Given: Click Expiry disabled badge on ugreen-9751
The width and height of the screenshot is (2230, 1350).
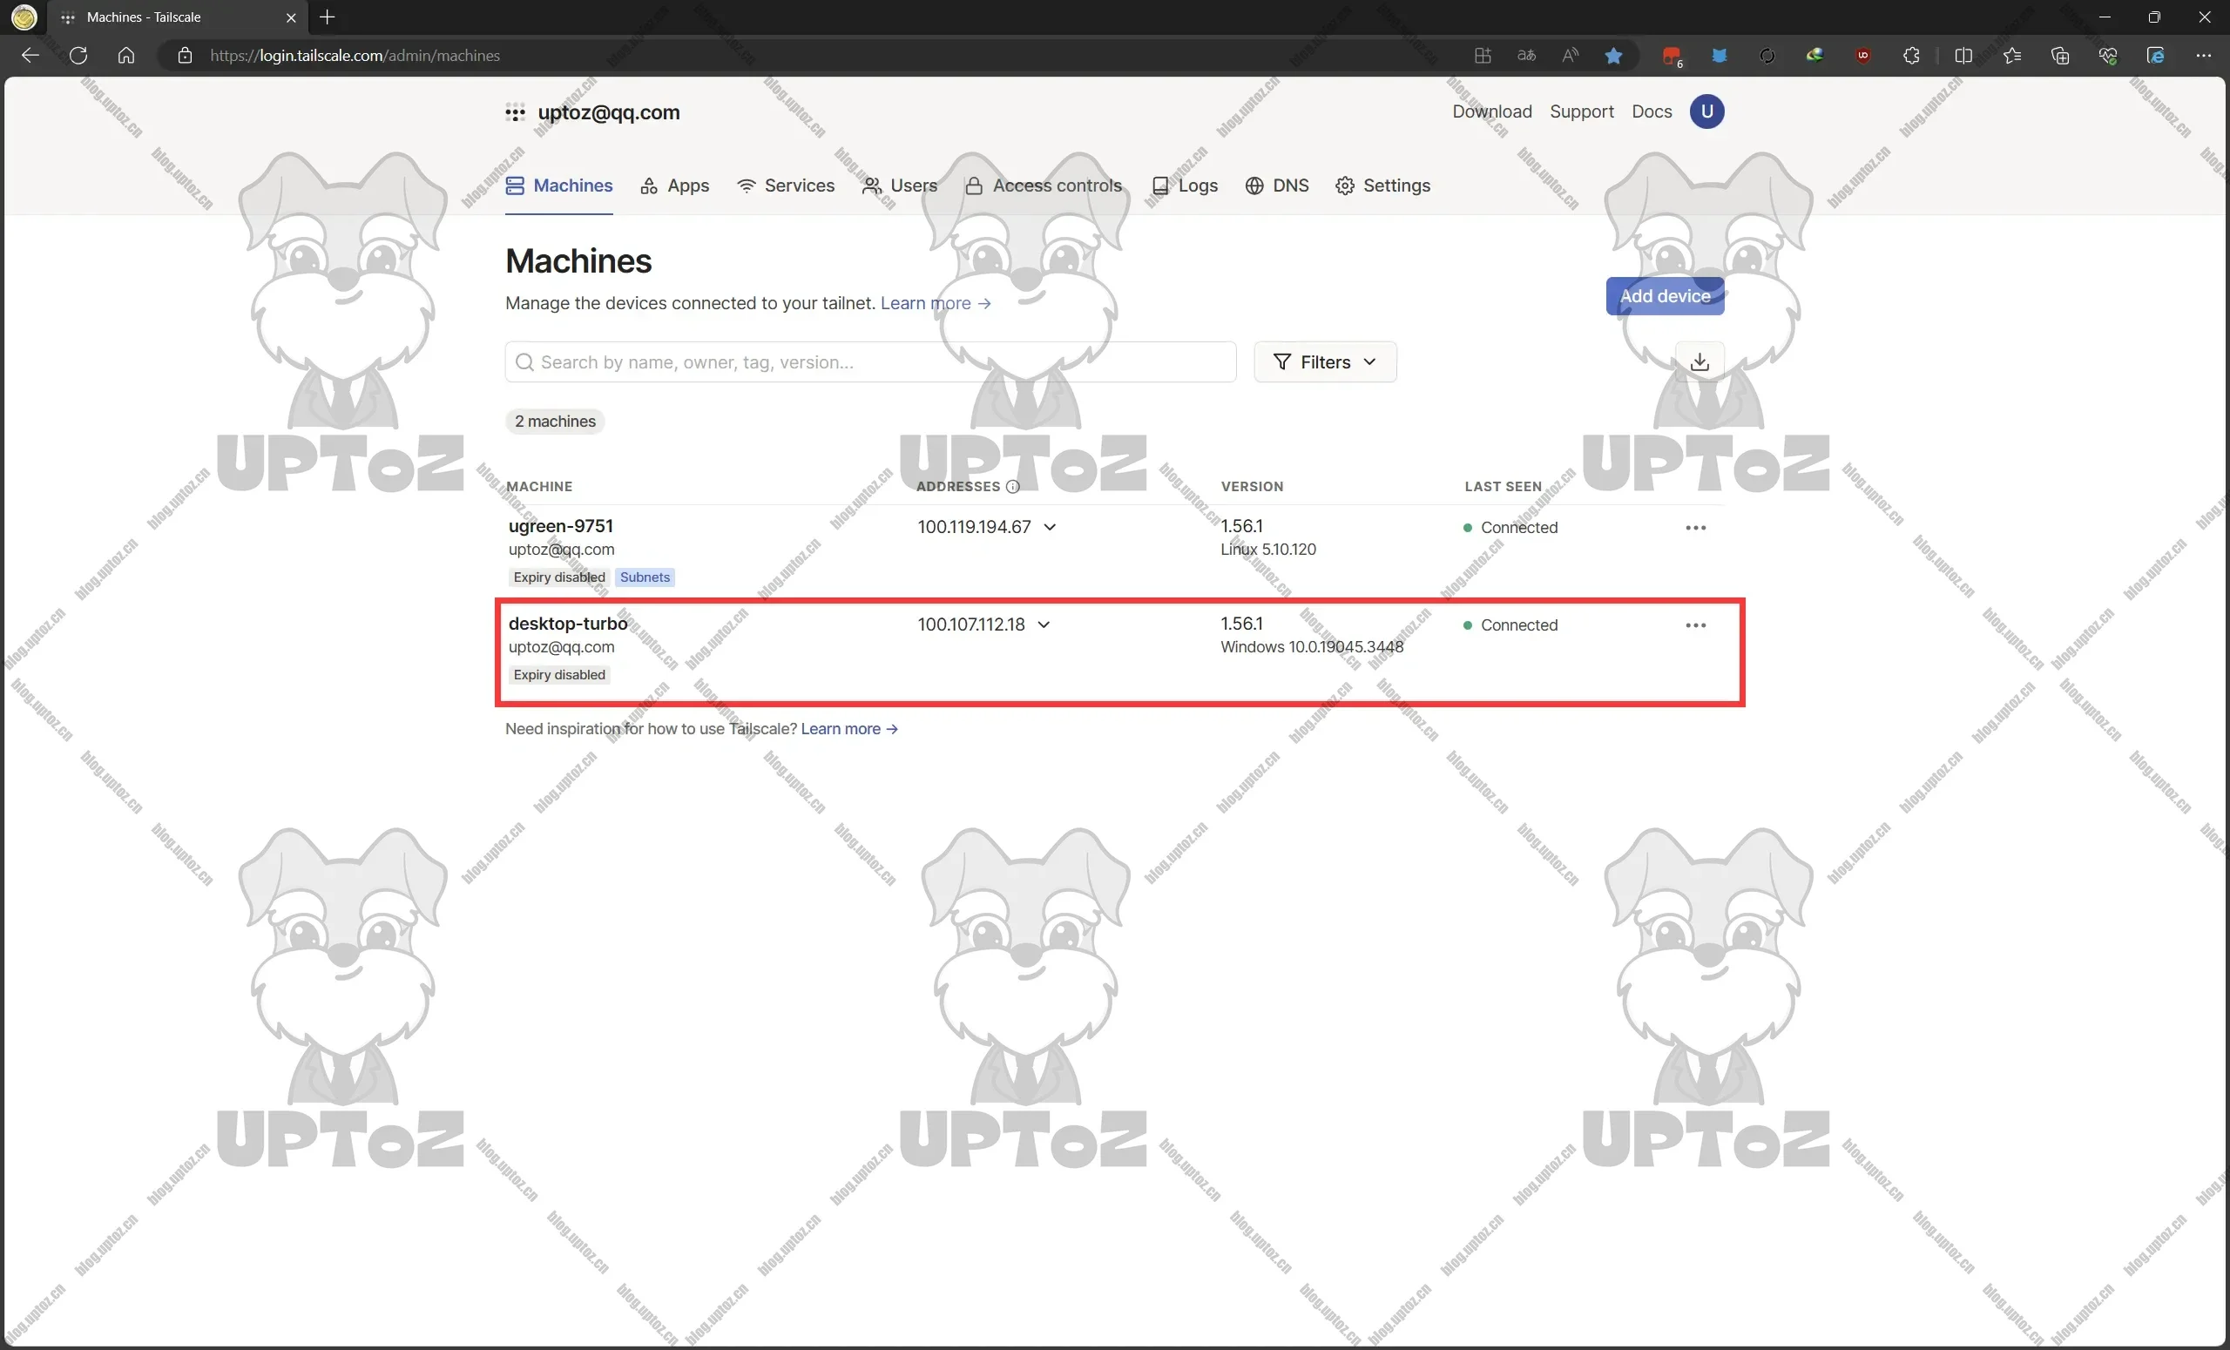Looking at the screenshot, I should pos(558,577).
